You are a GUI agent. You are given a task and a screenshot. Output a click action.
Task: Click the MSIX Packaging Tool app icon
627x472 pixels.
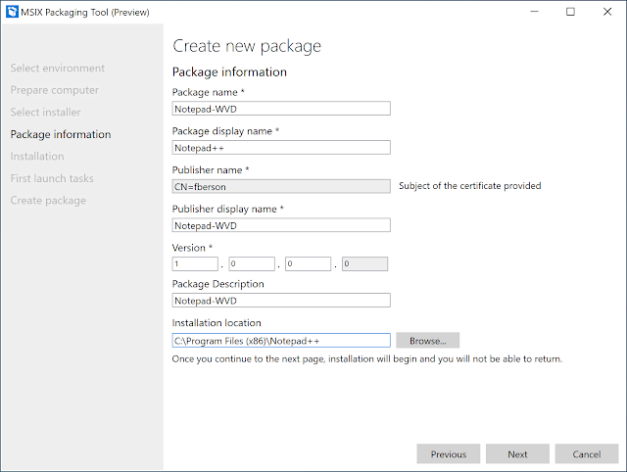click(x=12, y=12)
